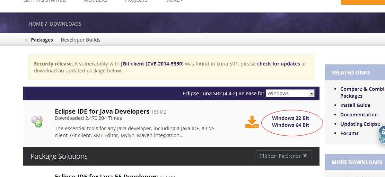Viewport: 385px width, 177px height.
Task: Download the Windows 64 Bit version
Action: click(290, 125)
